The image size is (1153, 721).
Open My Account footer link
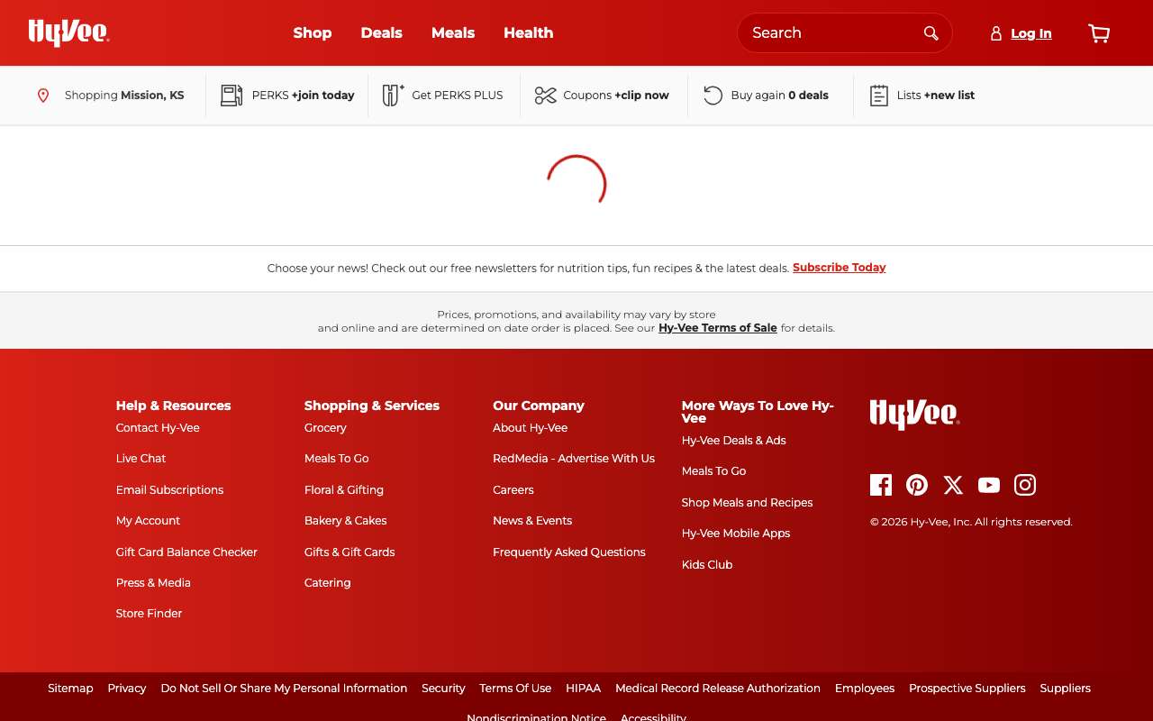(x=148, y=521)
